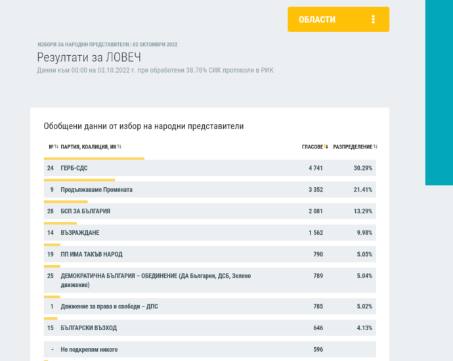Click the Резултати за ЛОВЕЧ heading
This screenshot has width=453, height=361.
(89, 57)
